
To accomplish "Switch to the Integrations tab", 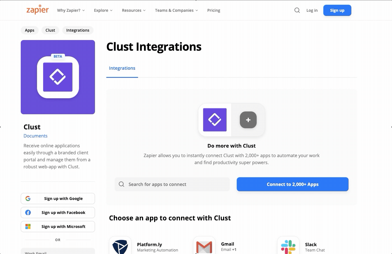I will click(x=122, y=68).
